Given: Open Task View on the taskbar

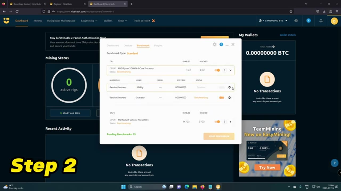Looking at the screenshot, I should [171, 187].
